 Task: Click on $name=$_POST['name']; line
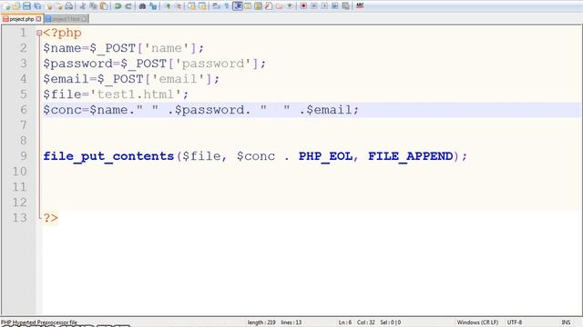pos(124,48)
